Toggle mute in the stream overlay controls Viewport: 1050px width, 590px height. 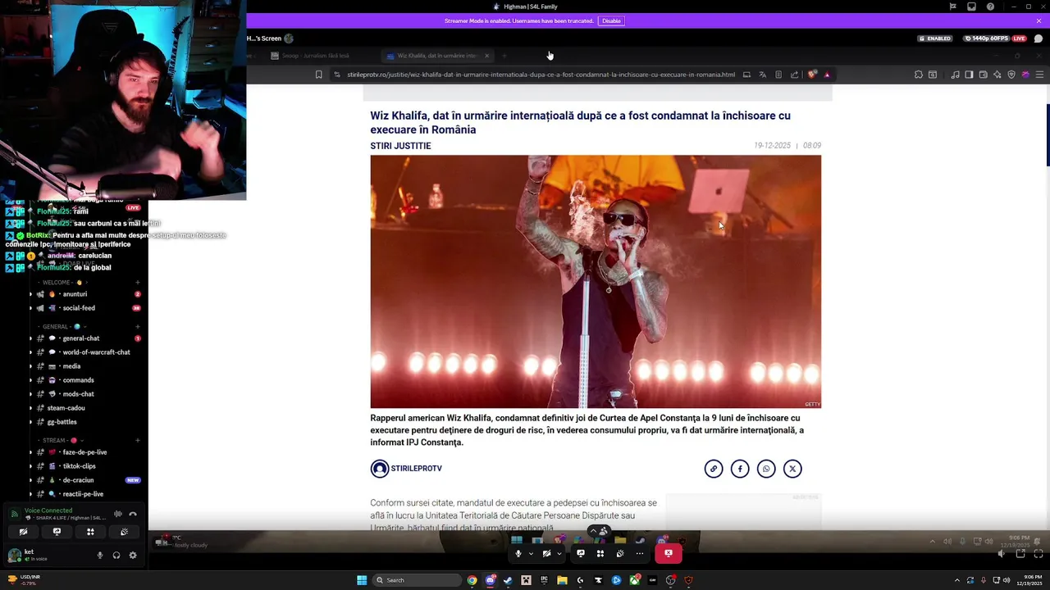click(x=518, y=553)
